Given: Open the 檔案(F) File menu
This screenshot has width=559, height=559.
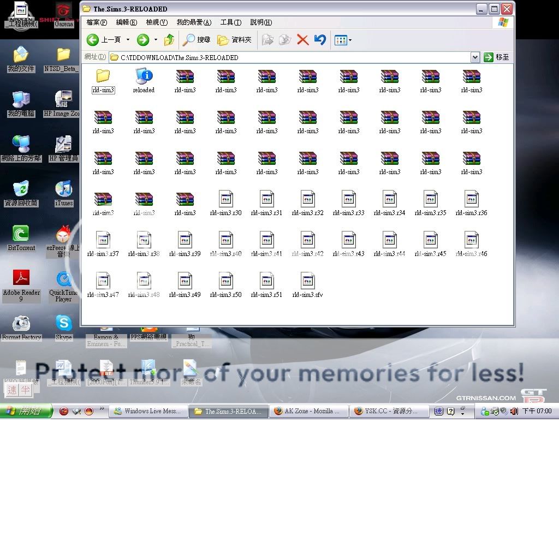Looking at the screenshot, I should 97,22.
